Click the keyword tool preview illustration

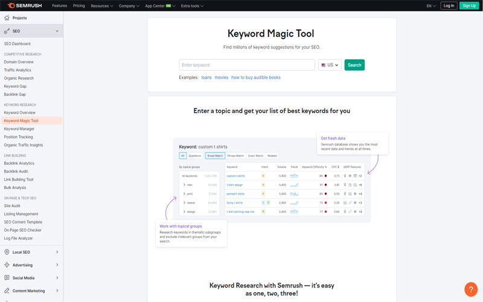[x=272, y=180]
